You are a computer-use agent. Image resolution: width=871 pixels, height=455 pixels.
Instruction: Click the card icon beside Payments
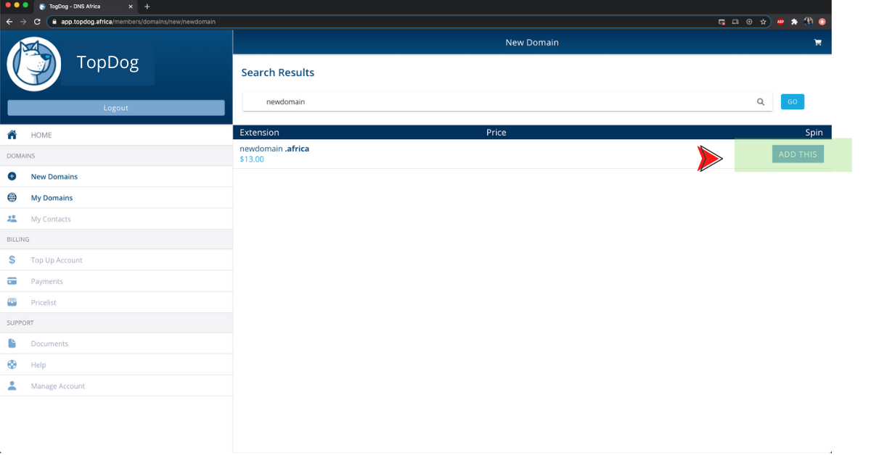click(12, 280)
